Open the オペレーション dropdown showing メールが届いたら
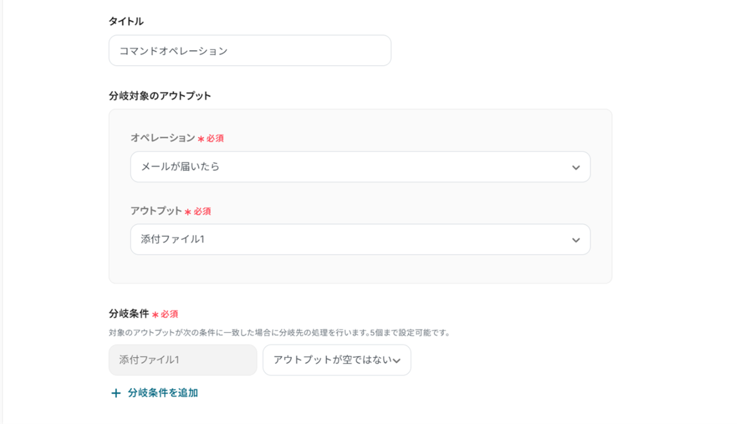 [x=360, y=167]
